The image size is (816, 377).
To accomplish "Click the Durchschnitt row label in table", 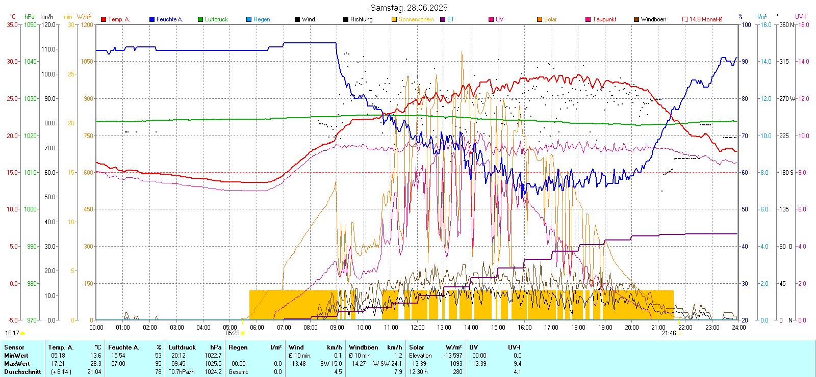I will [x=22, y=372].
